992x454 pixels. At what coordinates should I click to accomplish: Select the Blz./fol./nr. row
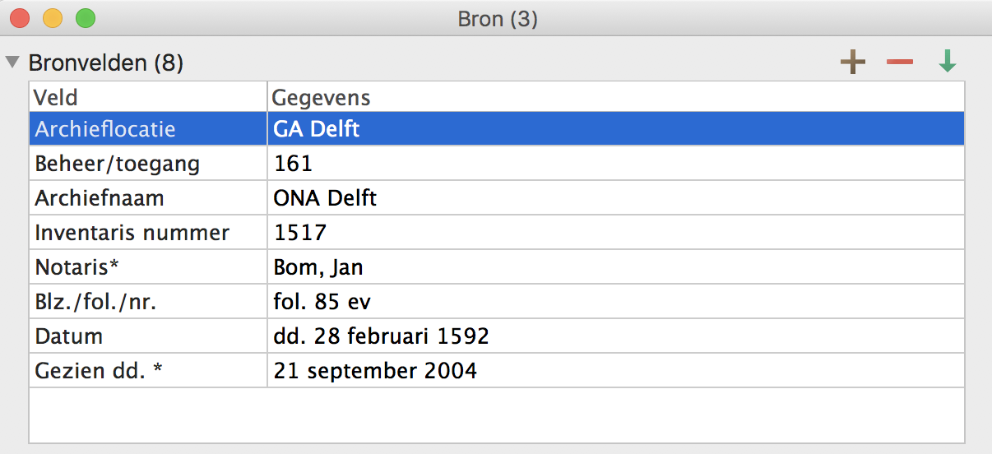(x=95, y=302)
